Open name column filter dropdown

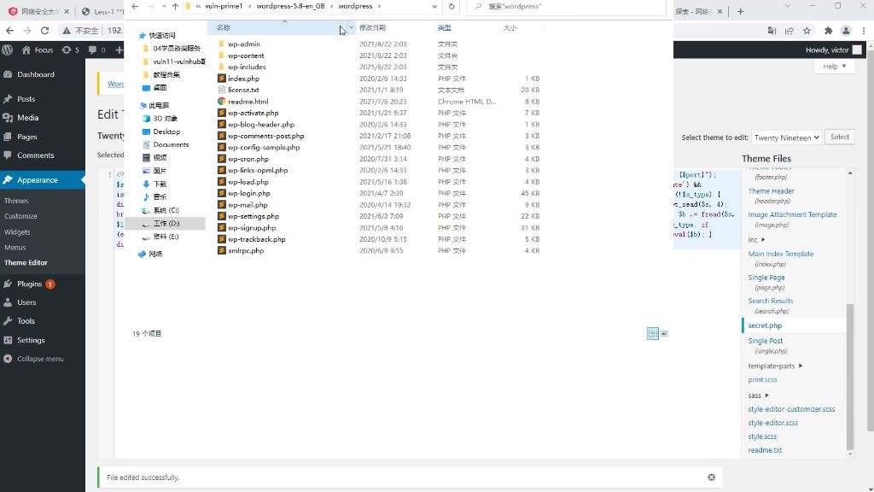[x=351, y=27]
